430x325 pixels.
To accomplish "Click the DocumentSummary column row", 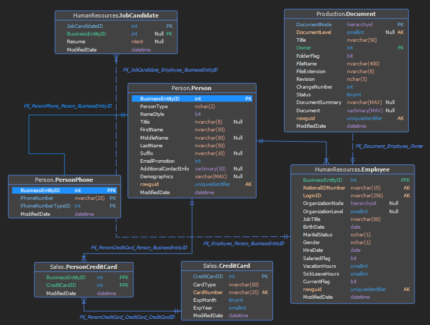I will [346, 102].
